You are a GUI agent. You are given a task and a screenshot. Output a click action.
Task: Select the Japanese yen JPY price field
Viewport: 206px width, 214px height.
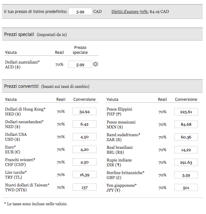[x=186, y=187]
